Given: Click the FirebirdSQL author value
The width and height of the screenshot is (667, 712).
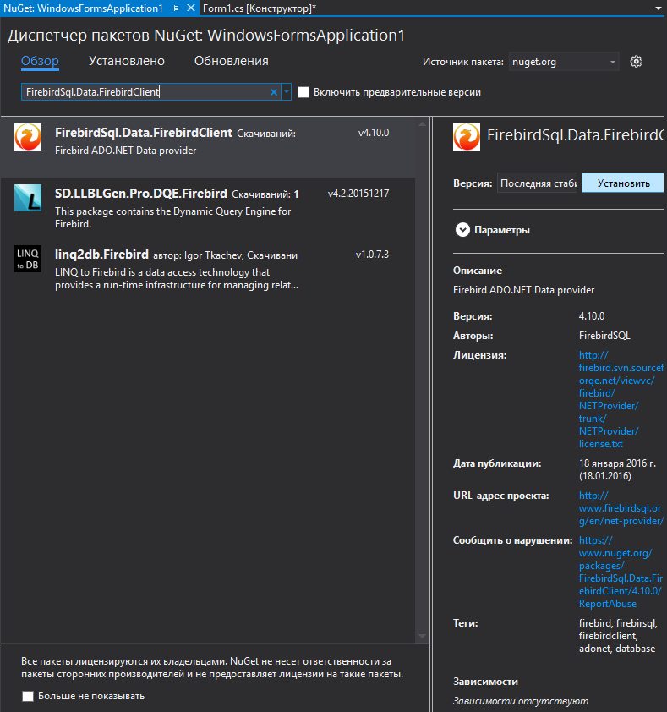Looking at the screenshot, I should point(604,336).
